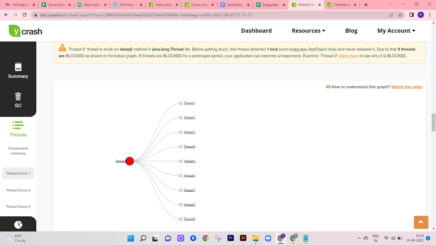Click the page vertical scrollbar thumb

tap(433, 122)
